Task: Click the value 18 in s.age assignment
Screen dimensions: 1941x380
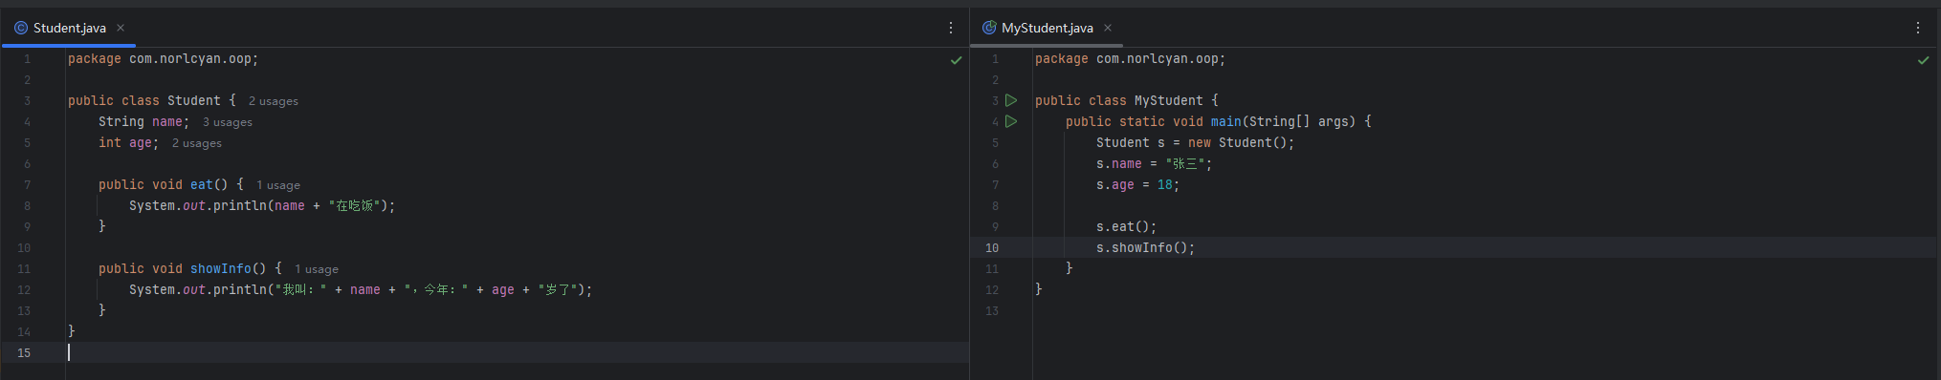Action: 1165,184
